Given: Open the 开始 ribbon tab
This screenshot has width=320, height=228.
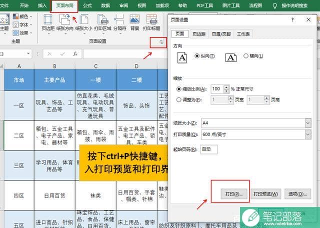Looking at the screenshot, I should pyautogui.click(x=24, y=5).
